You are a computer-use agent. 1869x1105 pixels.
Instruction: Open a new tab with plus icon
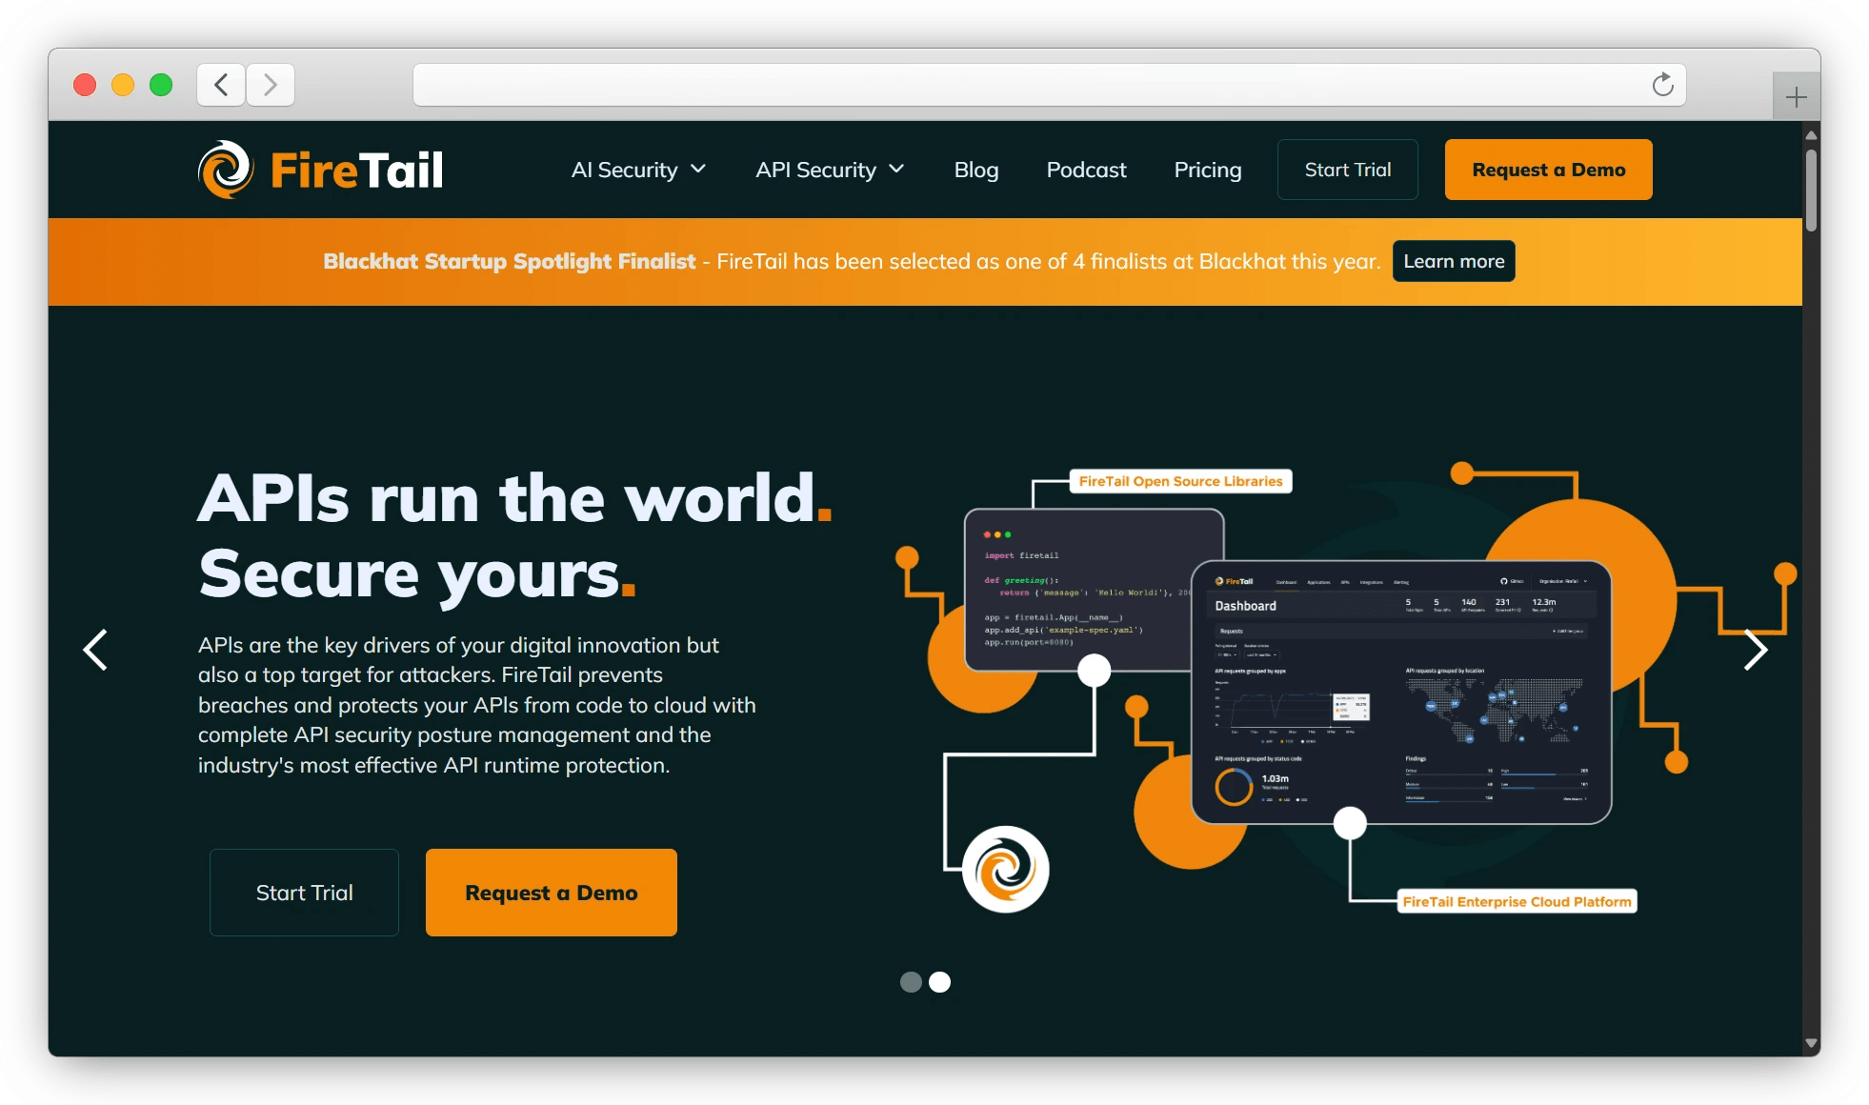pyautogui.click(x=1796, y=97)
